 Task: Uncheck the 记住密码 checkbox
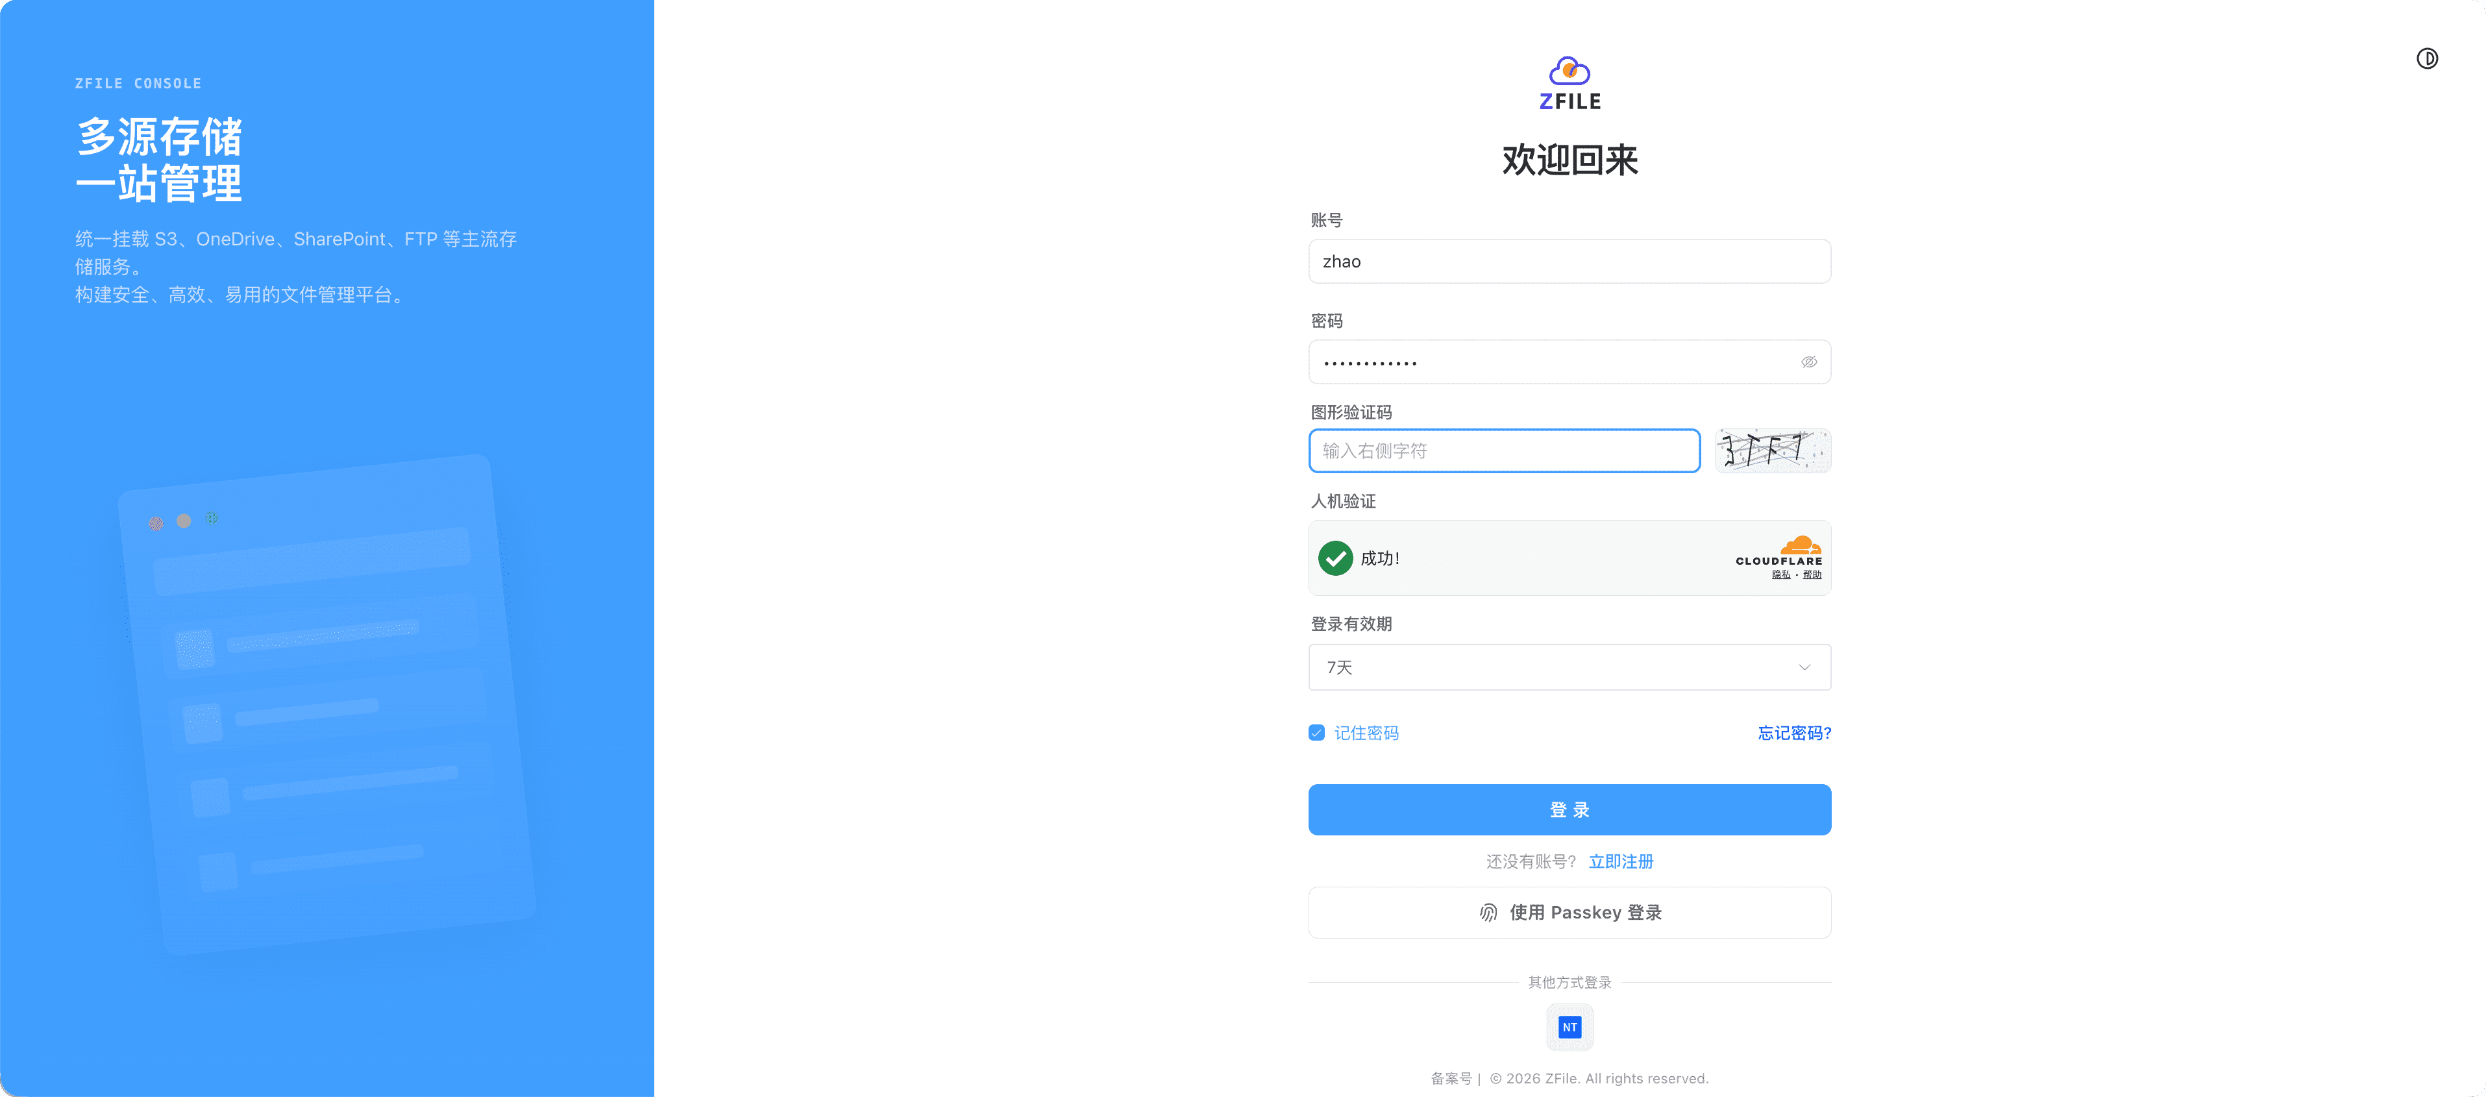tap(1316, 732)
